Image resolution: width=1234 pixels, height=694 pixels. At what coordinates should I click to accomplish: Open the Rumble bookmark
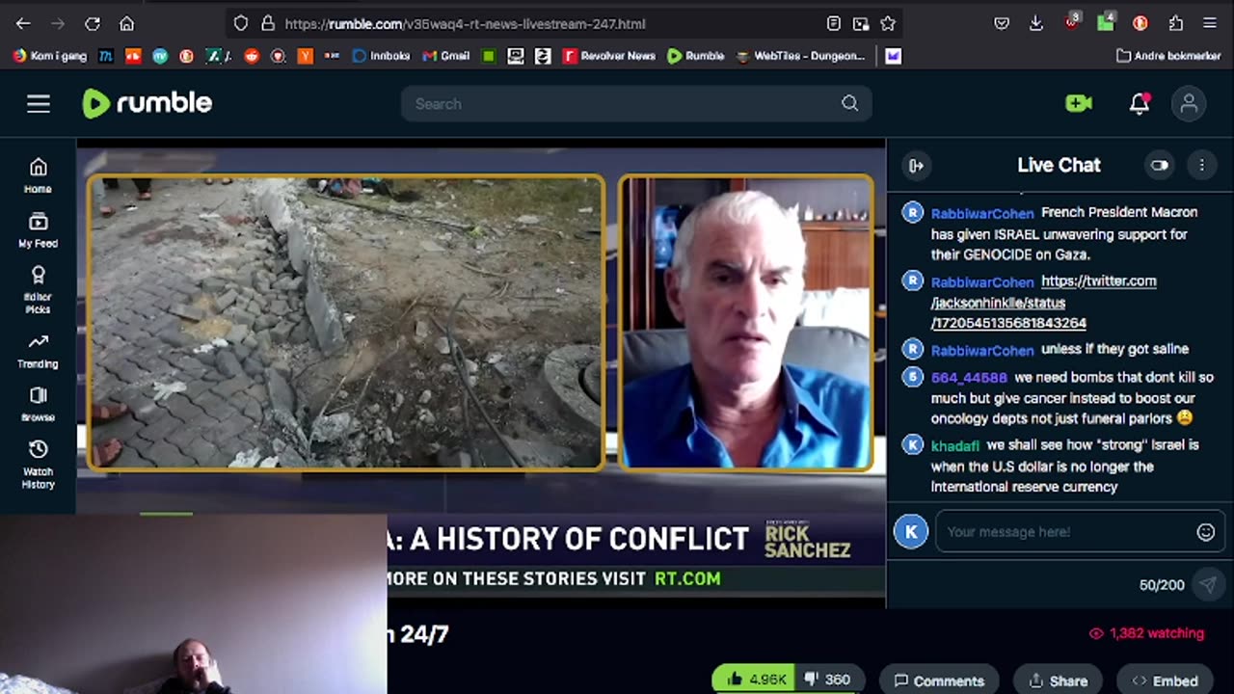pos(695,56)
